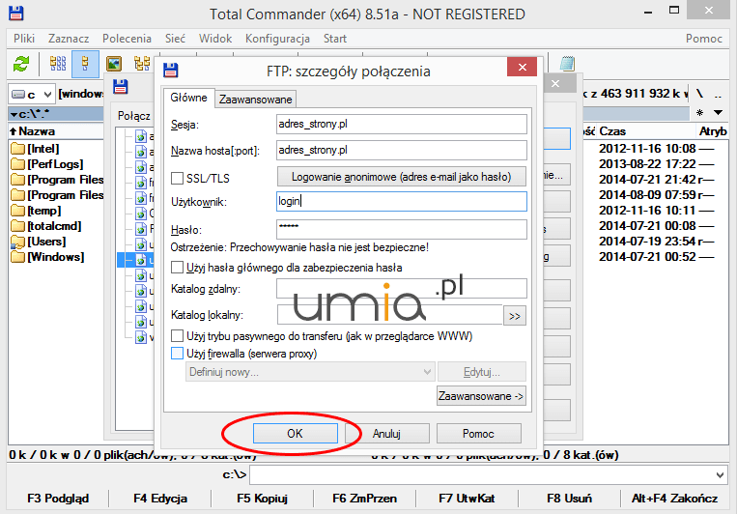737x514 pixels.
Task: Select the Główne tab
Action: (188, 98)
